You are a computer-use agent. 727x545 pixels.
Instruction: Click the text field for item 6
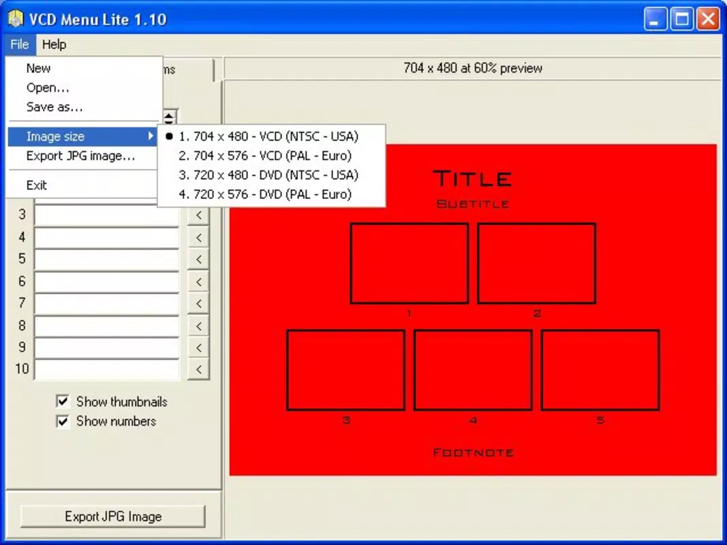(107, 281)
